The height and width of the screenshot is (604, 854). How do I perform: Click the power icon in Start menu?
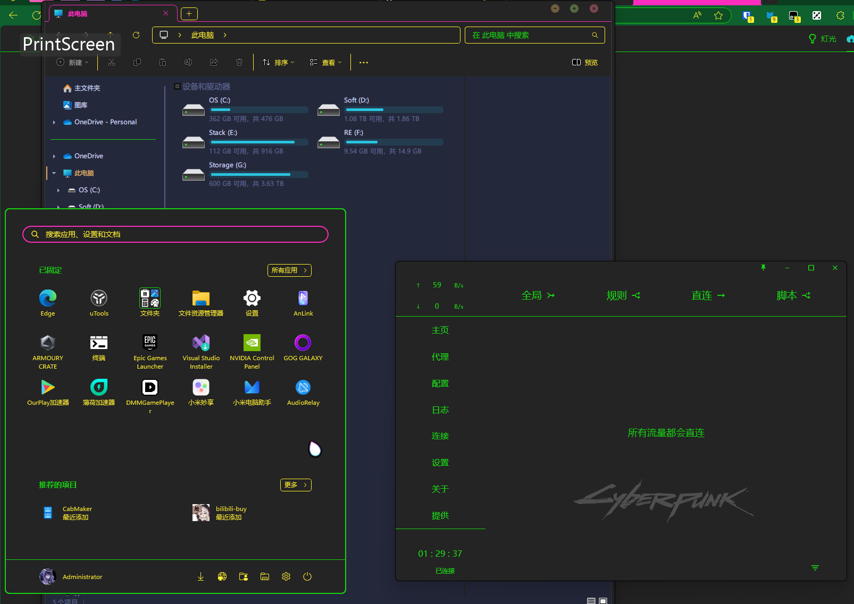[307, 577]
